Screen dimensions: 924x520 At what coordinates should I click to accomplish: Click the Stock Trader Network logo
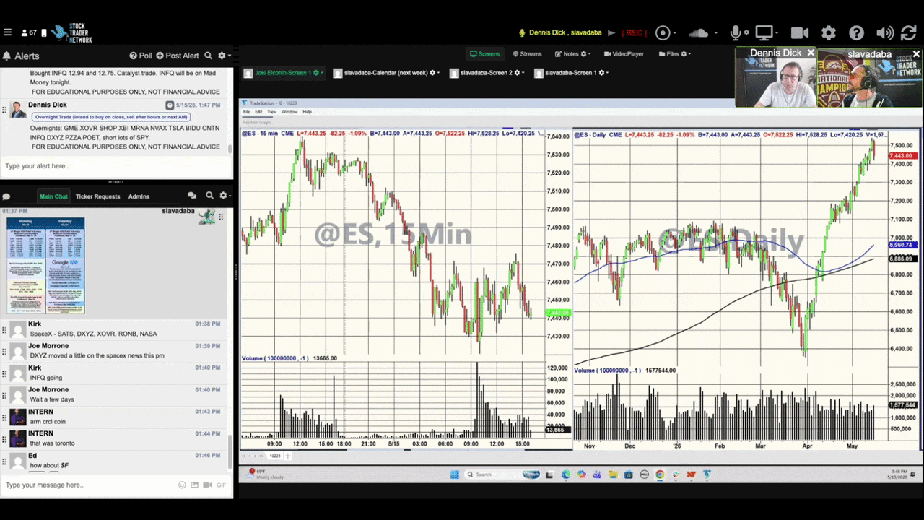click(x=72, y=32)
